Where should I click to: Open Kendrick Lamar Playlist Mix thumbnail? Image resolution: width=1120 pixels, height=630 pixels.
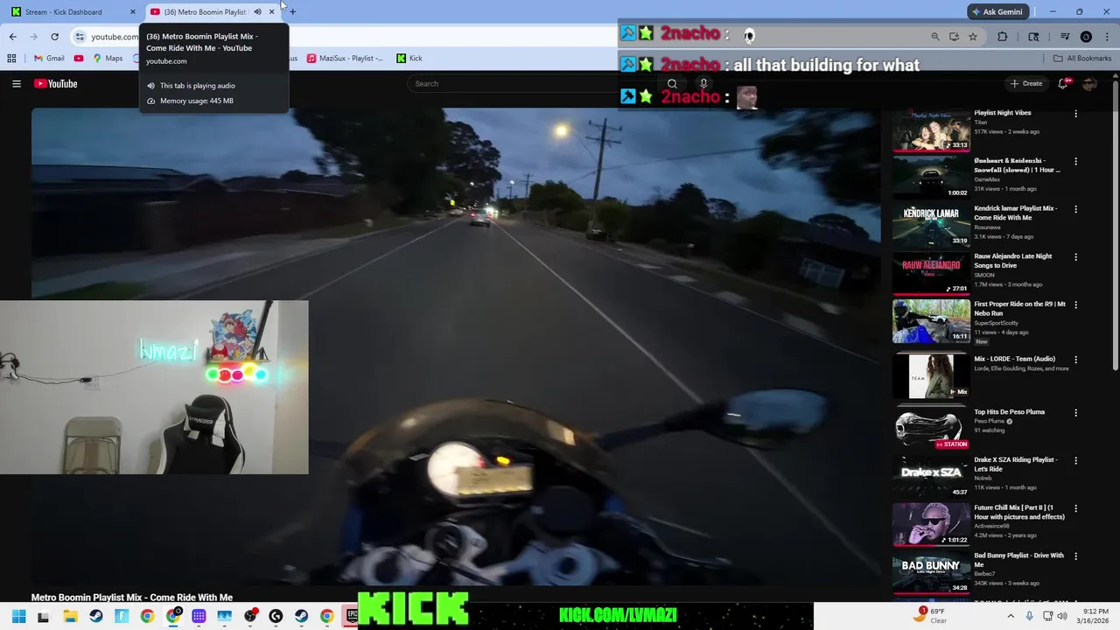[931, 226]
